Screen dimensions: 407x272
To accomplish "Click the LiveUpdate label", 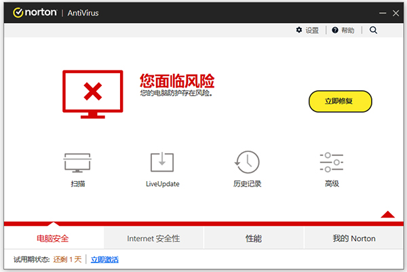I will pos(163,184).
